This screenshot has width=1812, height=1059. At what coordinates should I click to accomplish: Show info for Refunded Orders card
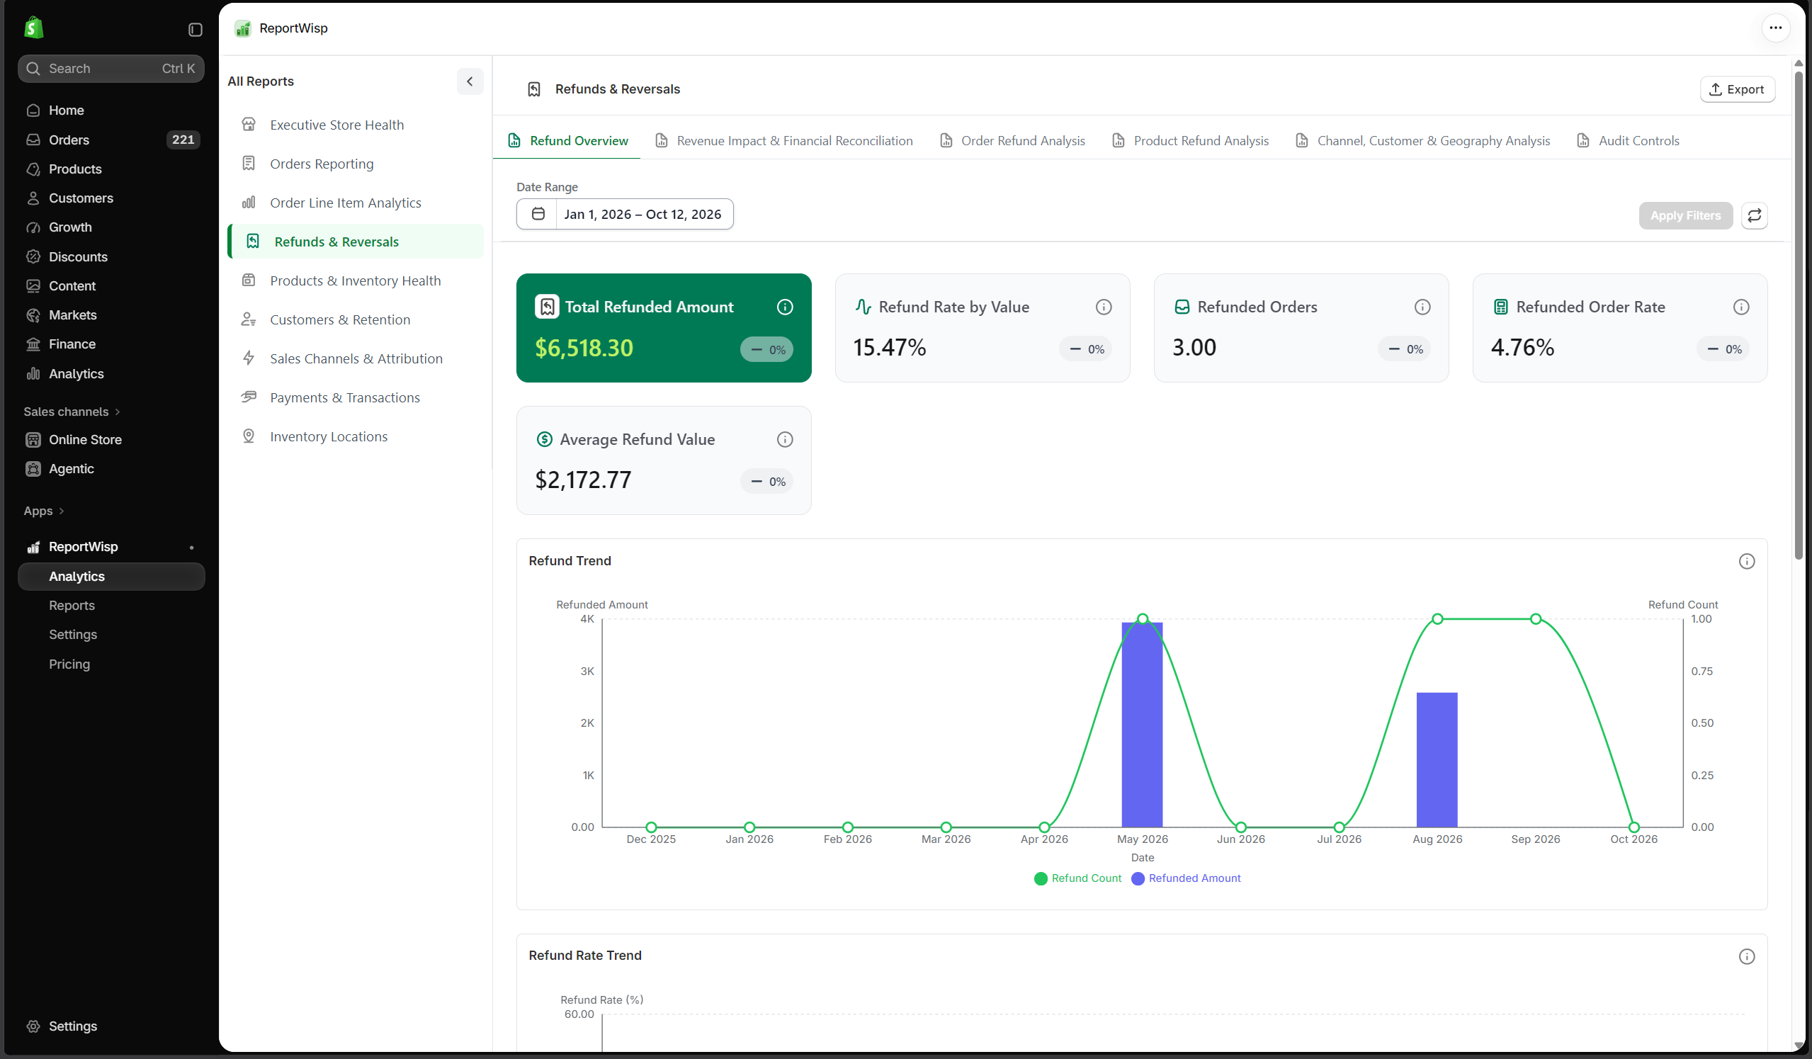pyautogui.click(x=1422, y=307)
